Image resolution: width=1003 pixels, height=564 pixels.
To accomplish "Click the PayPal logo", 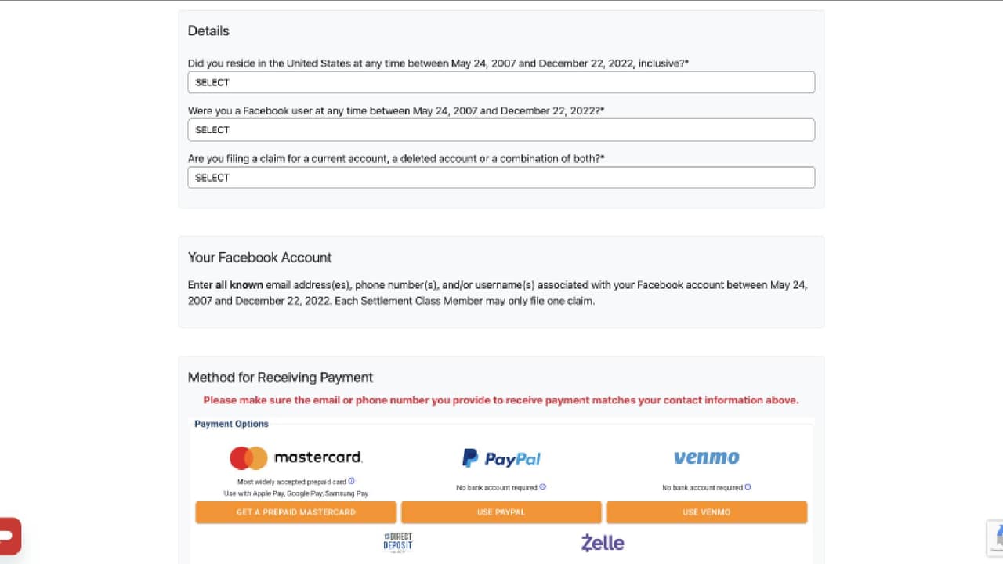I will point(501,457).
